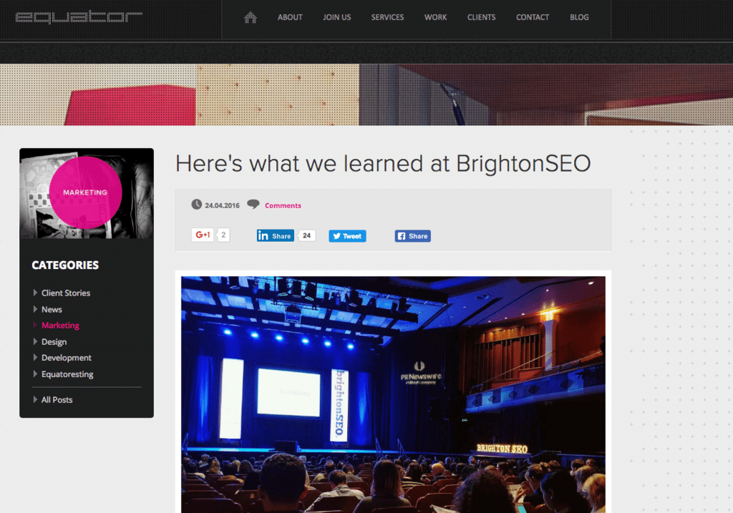Open the Services menu
Screen dimensions: 733x513
387,17
